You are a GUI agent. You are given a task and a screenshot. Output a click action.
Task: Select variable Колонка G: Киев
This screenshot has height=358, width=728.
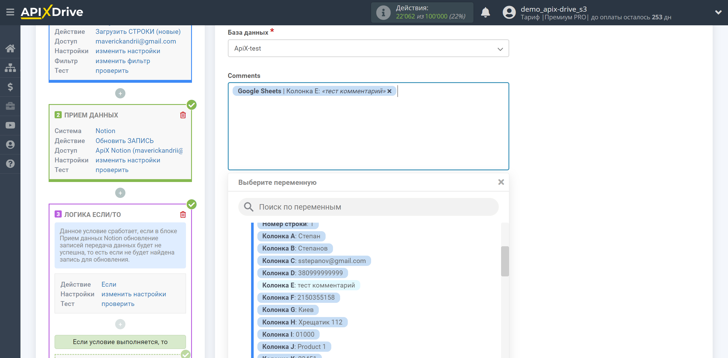[288, 310]
